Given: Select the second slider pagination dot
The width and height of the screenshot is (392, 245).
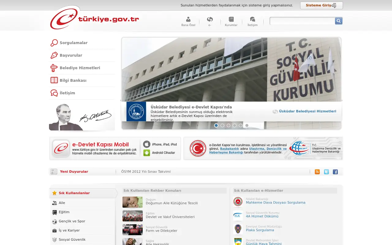Looking at the screenshot, I should click(222, 125).
